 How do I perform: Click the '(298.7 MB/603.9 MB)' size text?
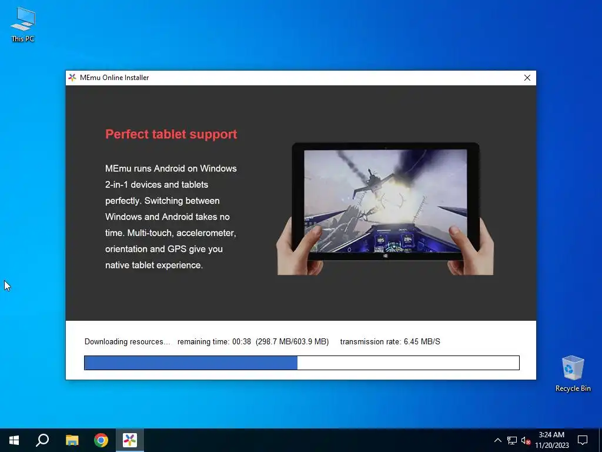click(292, 342)
